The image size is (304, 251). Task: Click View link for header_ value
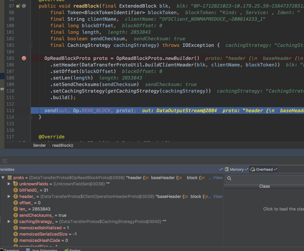[x=218, y=196]
